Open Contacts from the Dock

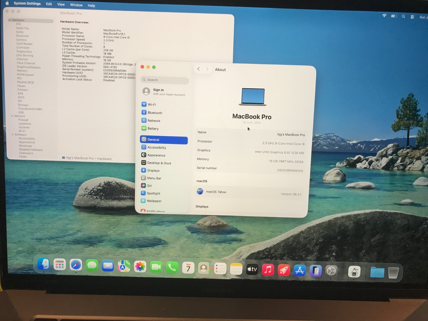[204, 268]
